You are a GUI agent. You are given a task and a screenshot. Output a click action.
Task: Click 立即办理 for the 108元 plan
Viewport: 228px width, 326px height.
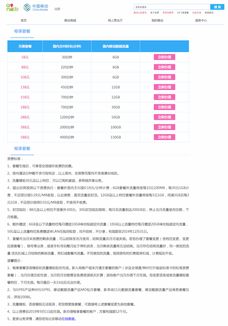pos(164,77)
